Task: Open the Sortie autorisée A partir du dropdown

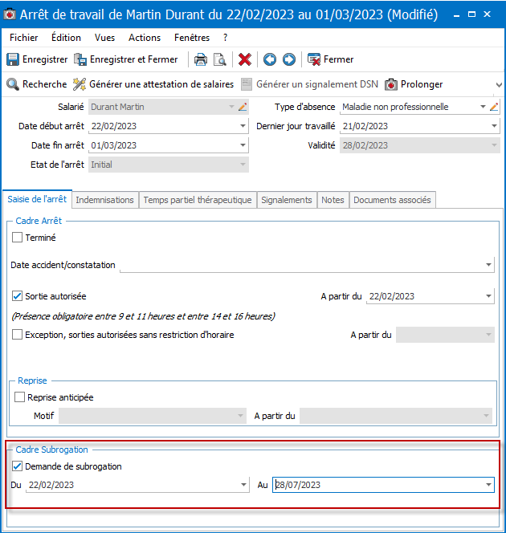Action: tap(488, 296)
